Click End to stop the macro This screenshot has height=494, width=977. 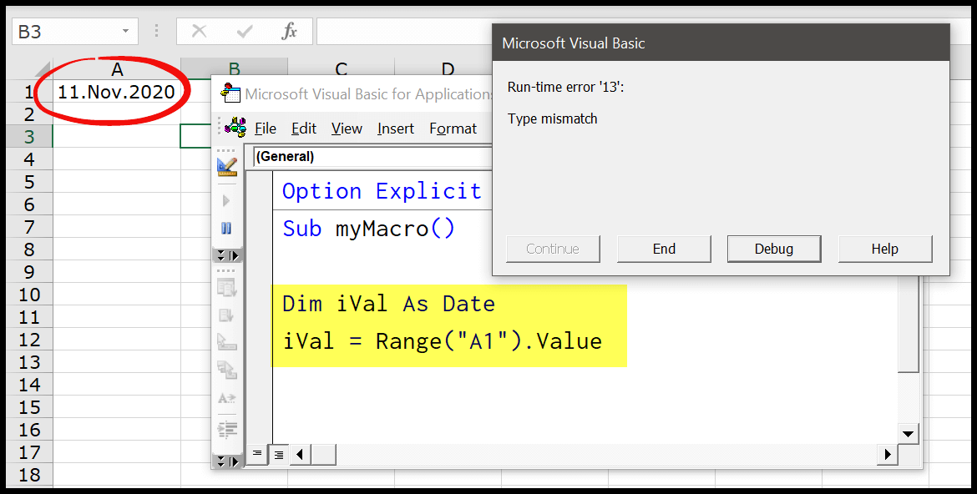pos(664,248)
